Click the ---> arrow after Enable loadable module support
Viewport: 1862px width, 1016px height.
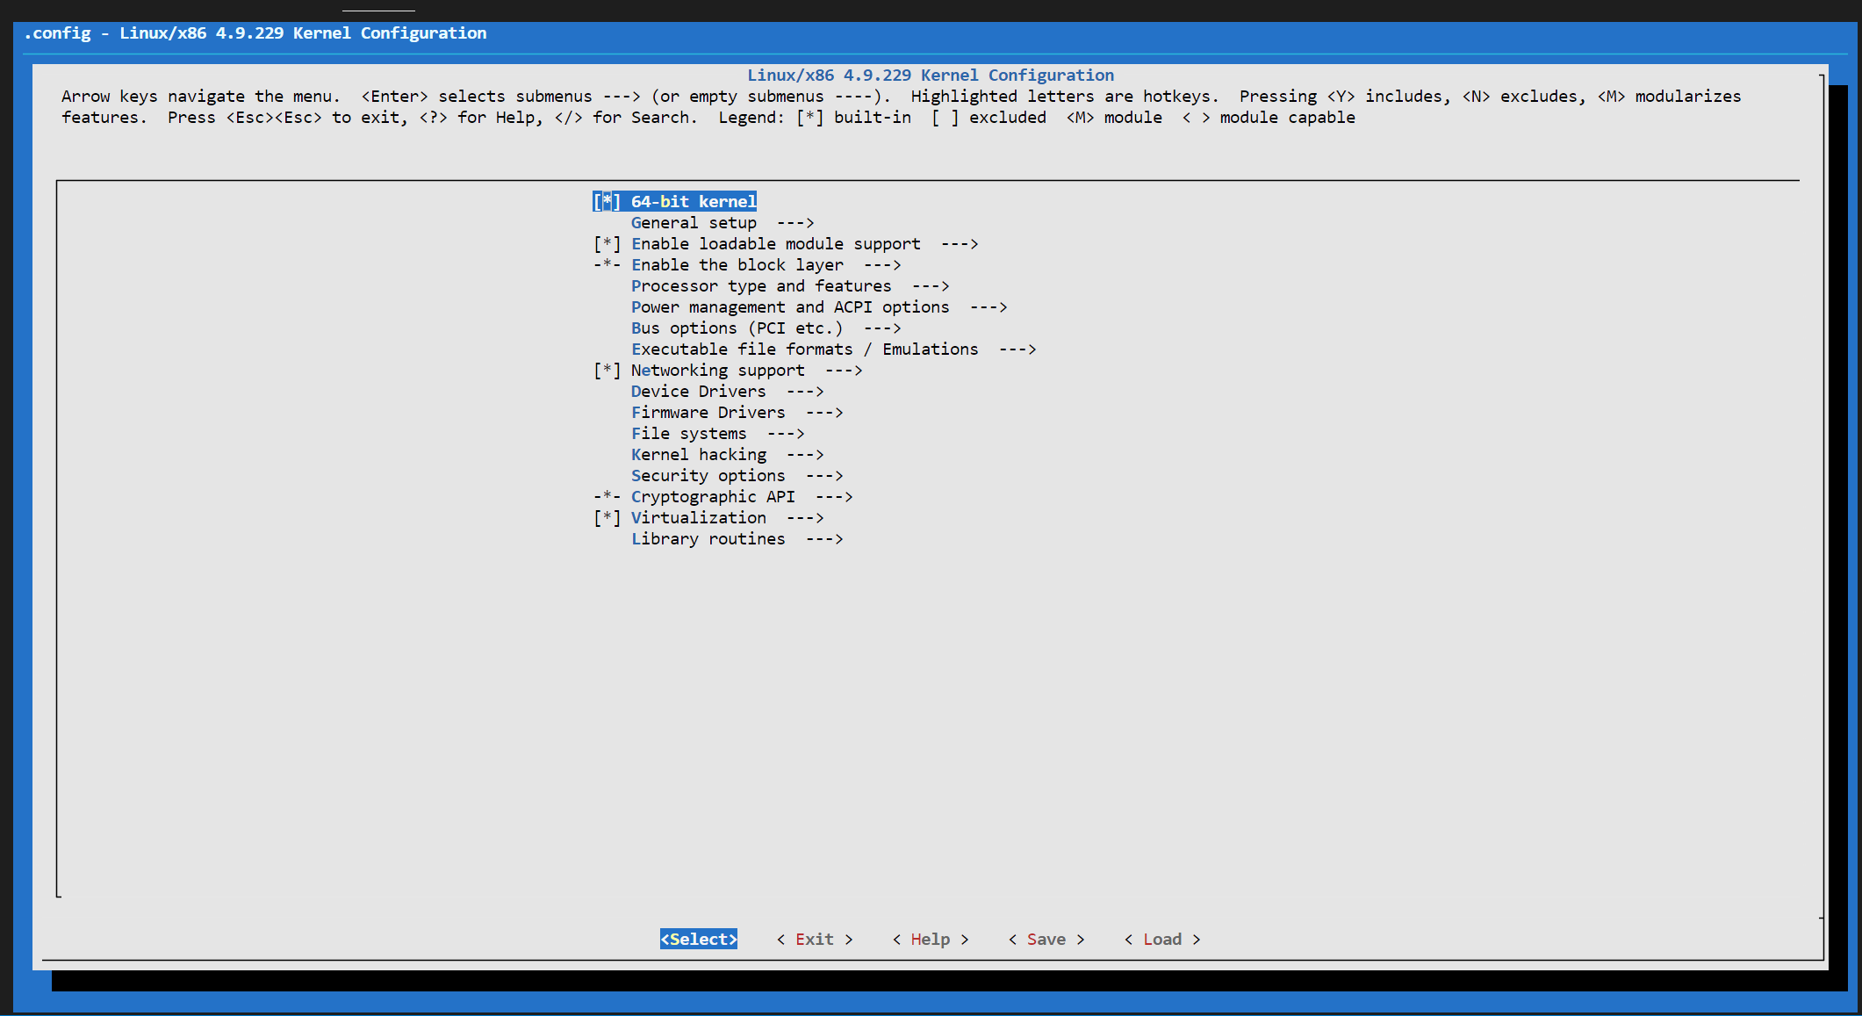(x=960, y=244)
